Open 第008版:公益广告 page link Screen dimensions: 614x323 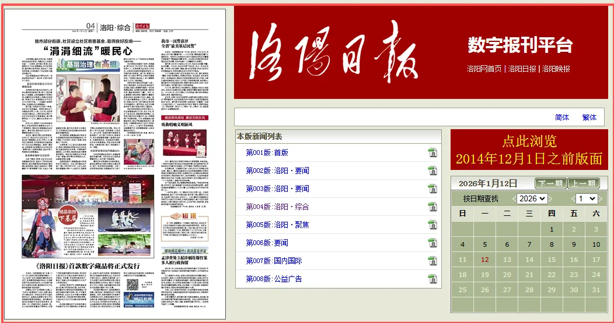click(x=274, y=279)
